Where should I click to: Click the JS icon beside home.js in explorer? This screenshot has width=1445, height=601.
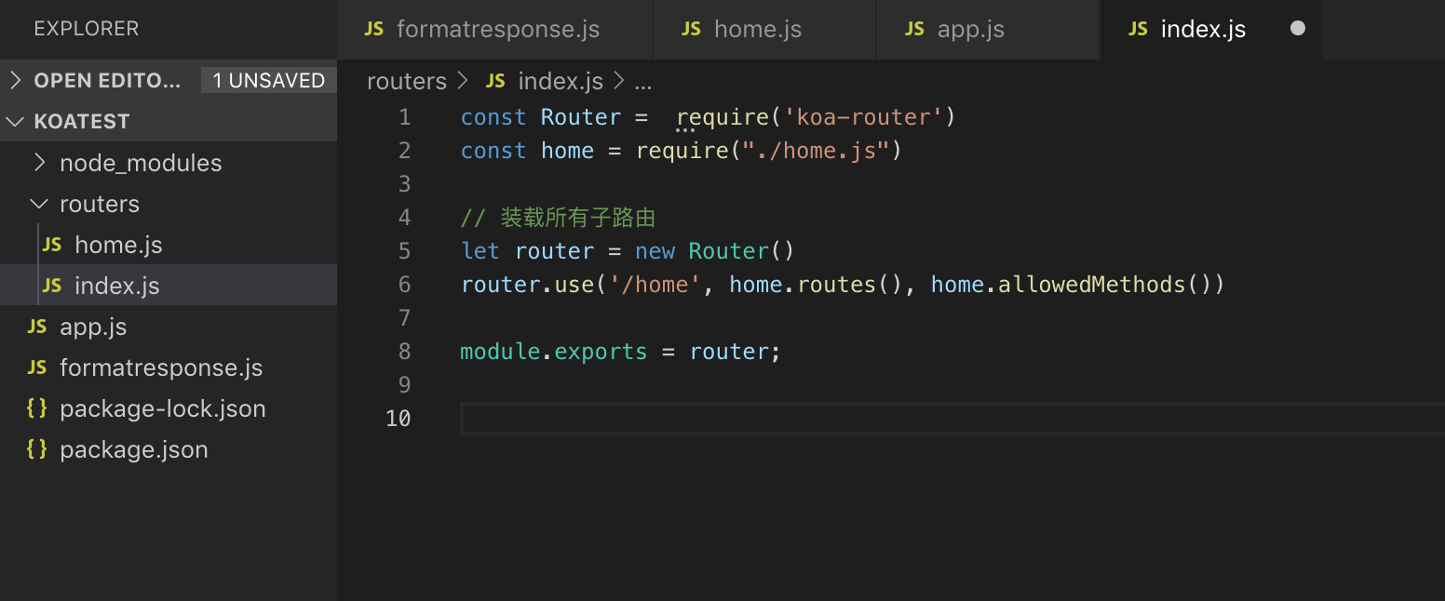pos(52,245)
